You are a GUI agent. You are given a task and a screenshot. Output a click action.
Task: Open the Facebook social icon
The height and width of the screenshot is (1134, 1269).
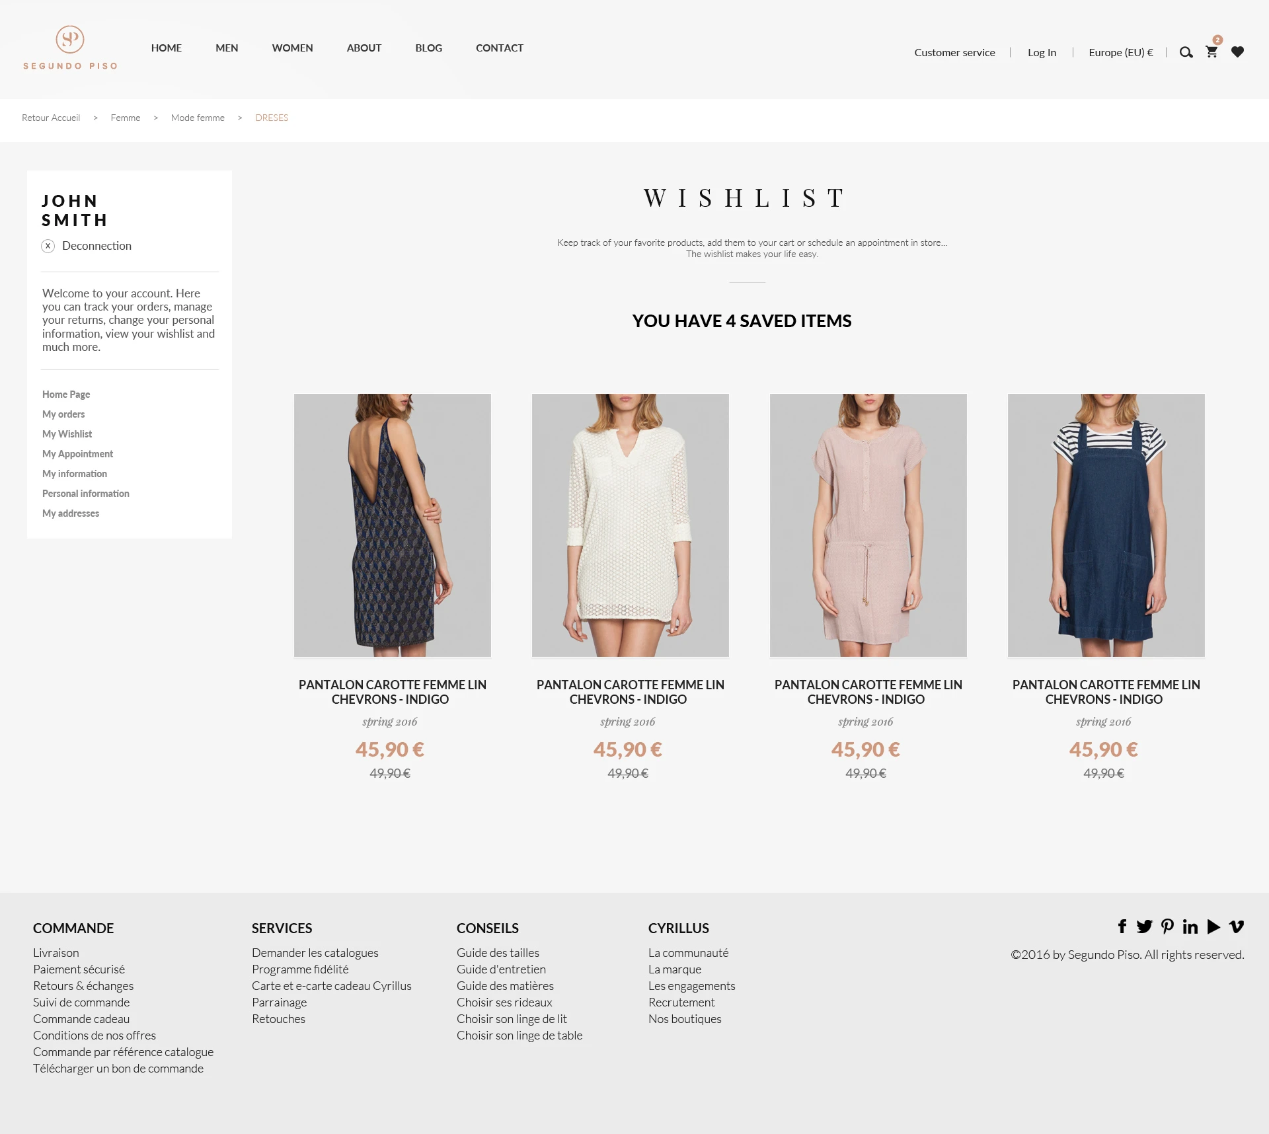(1122, 926)
